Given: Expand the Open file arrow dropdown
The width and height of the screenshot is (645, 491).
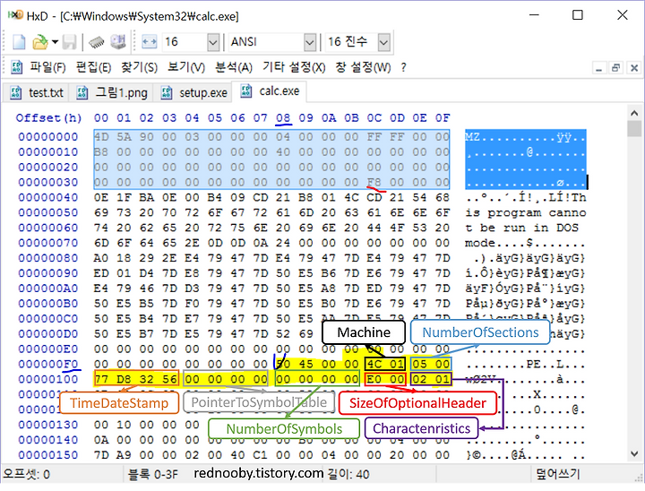Looking at the screenshot, I should (55, 42).
